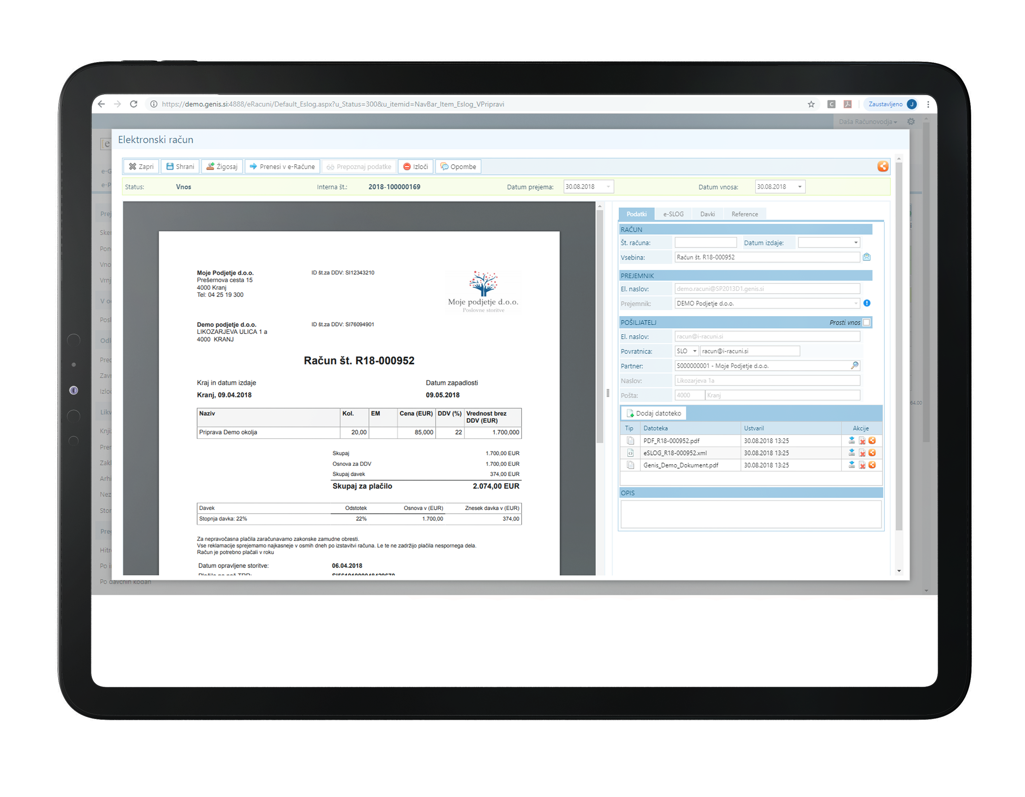This screenshot has width=1025, height=797.
Task: Open the Datum vnosa date dropdown
Action: coord(800,187)
